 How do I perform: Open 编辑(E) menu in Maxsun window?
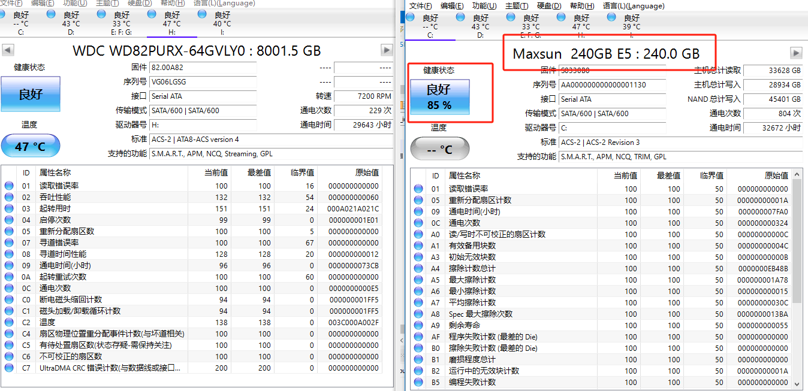pos(452,6)
